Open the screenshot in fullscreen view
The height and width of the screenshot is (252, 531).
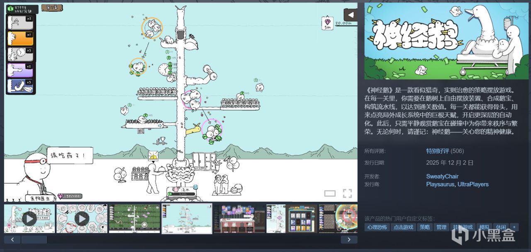tap(347, 193)
